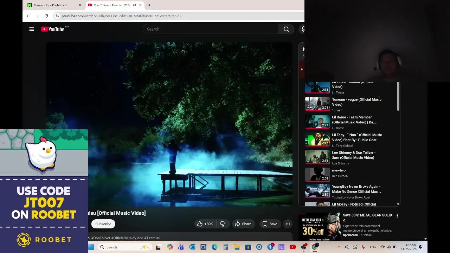
Task: Click the voice search microphone on YouTube
Action: [x=303, y=29]
